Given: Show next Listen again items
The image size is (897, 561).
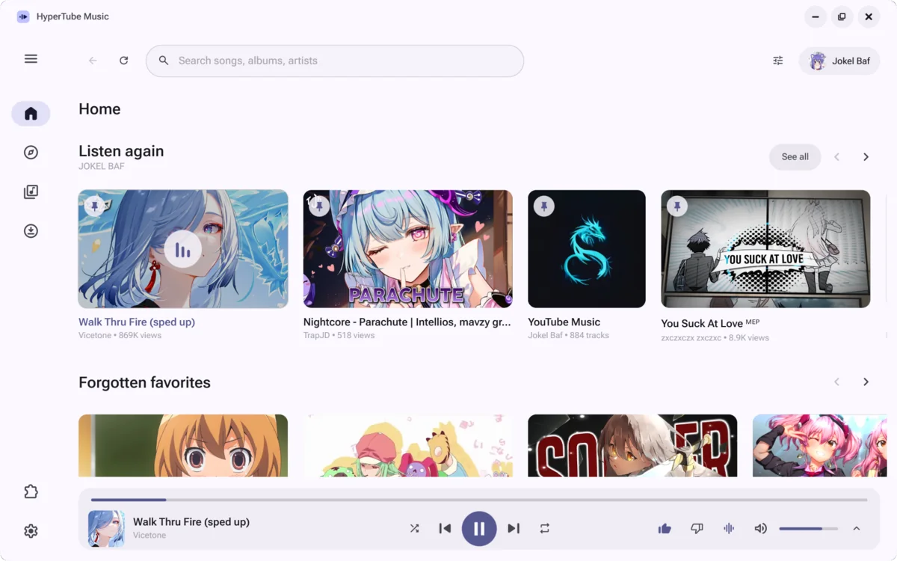Looking at the screenshot, I should coord(866,157).
